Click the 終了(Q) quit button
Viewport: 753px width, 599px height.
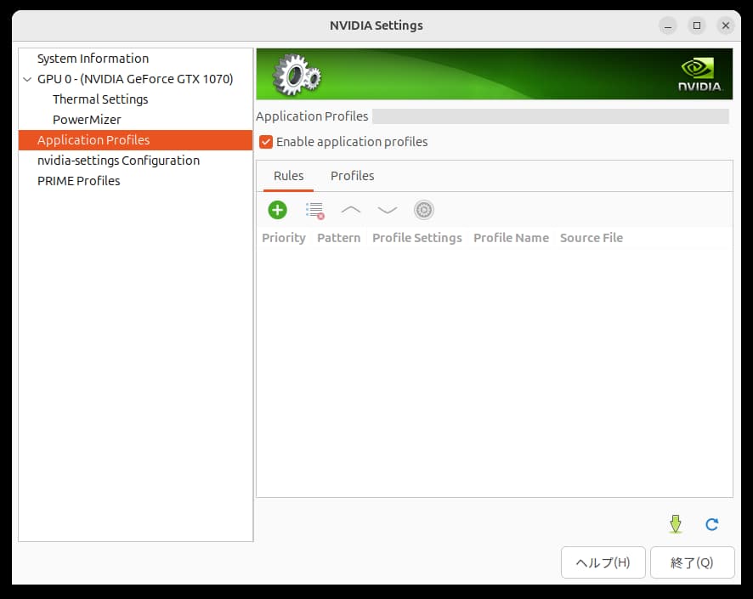(x=692, y=562)
